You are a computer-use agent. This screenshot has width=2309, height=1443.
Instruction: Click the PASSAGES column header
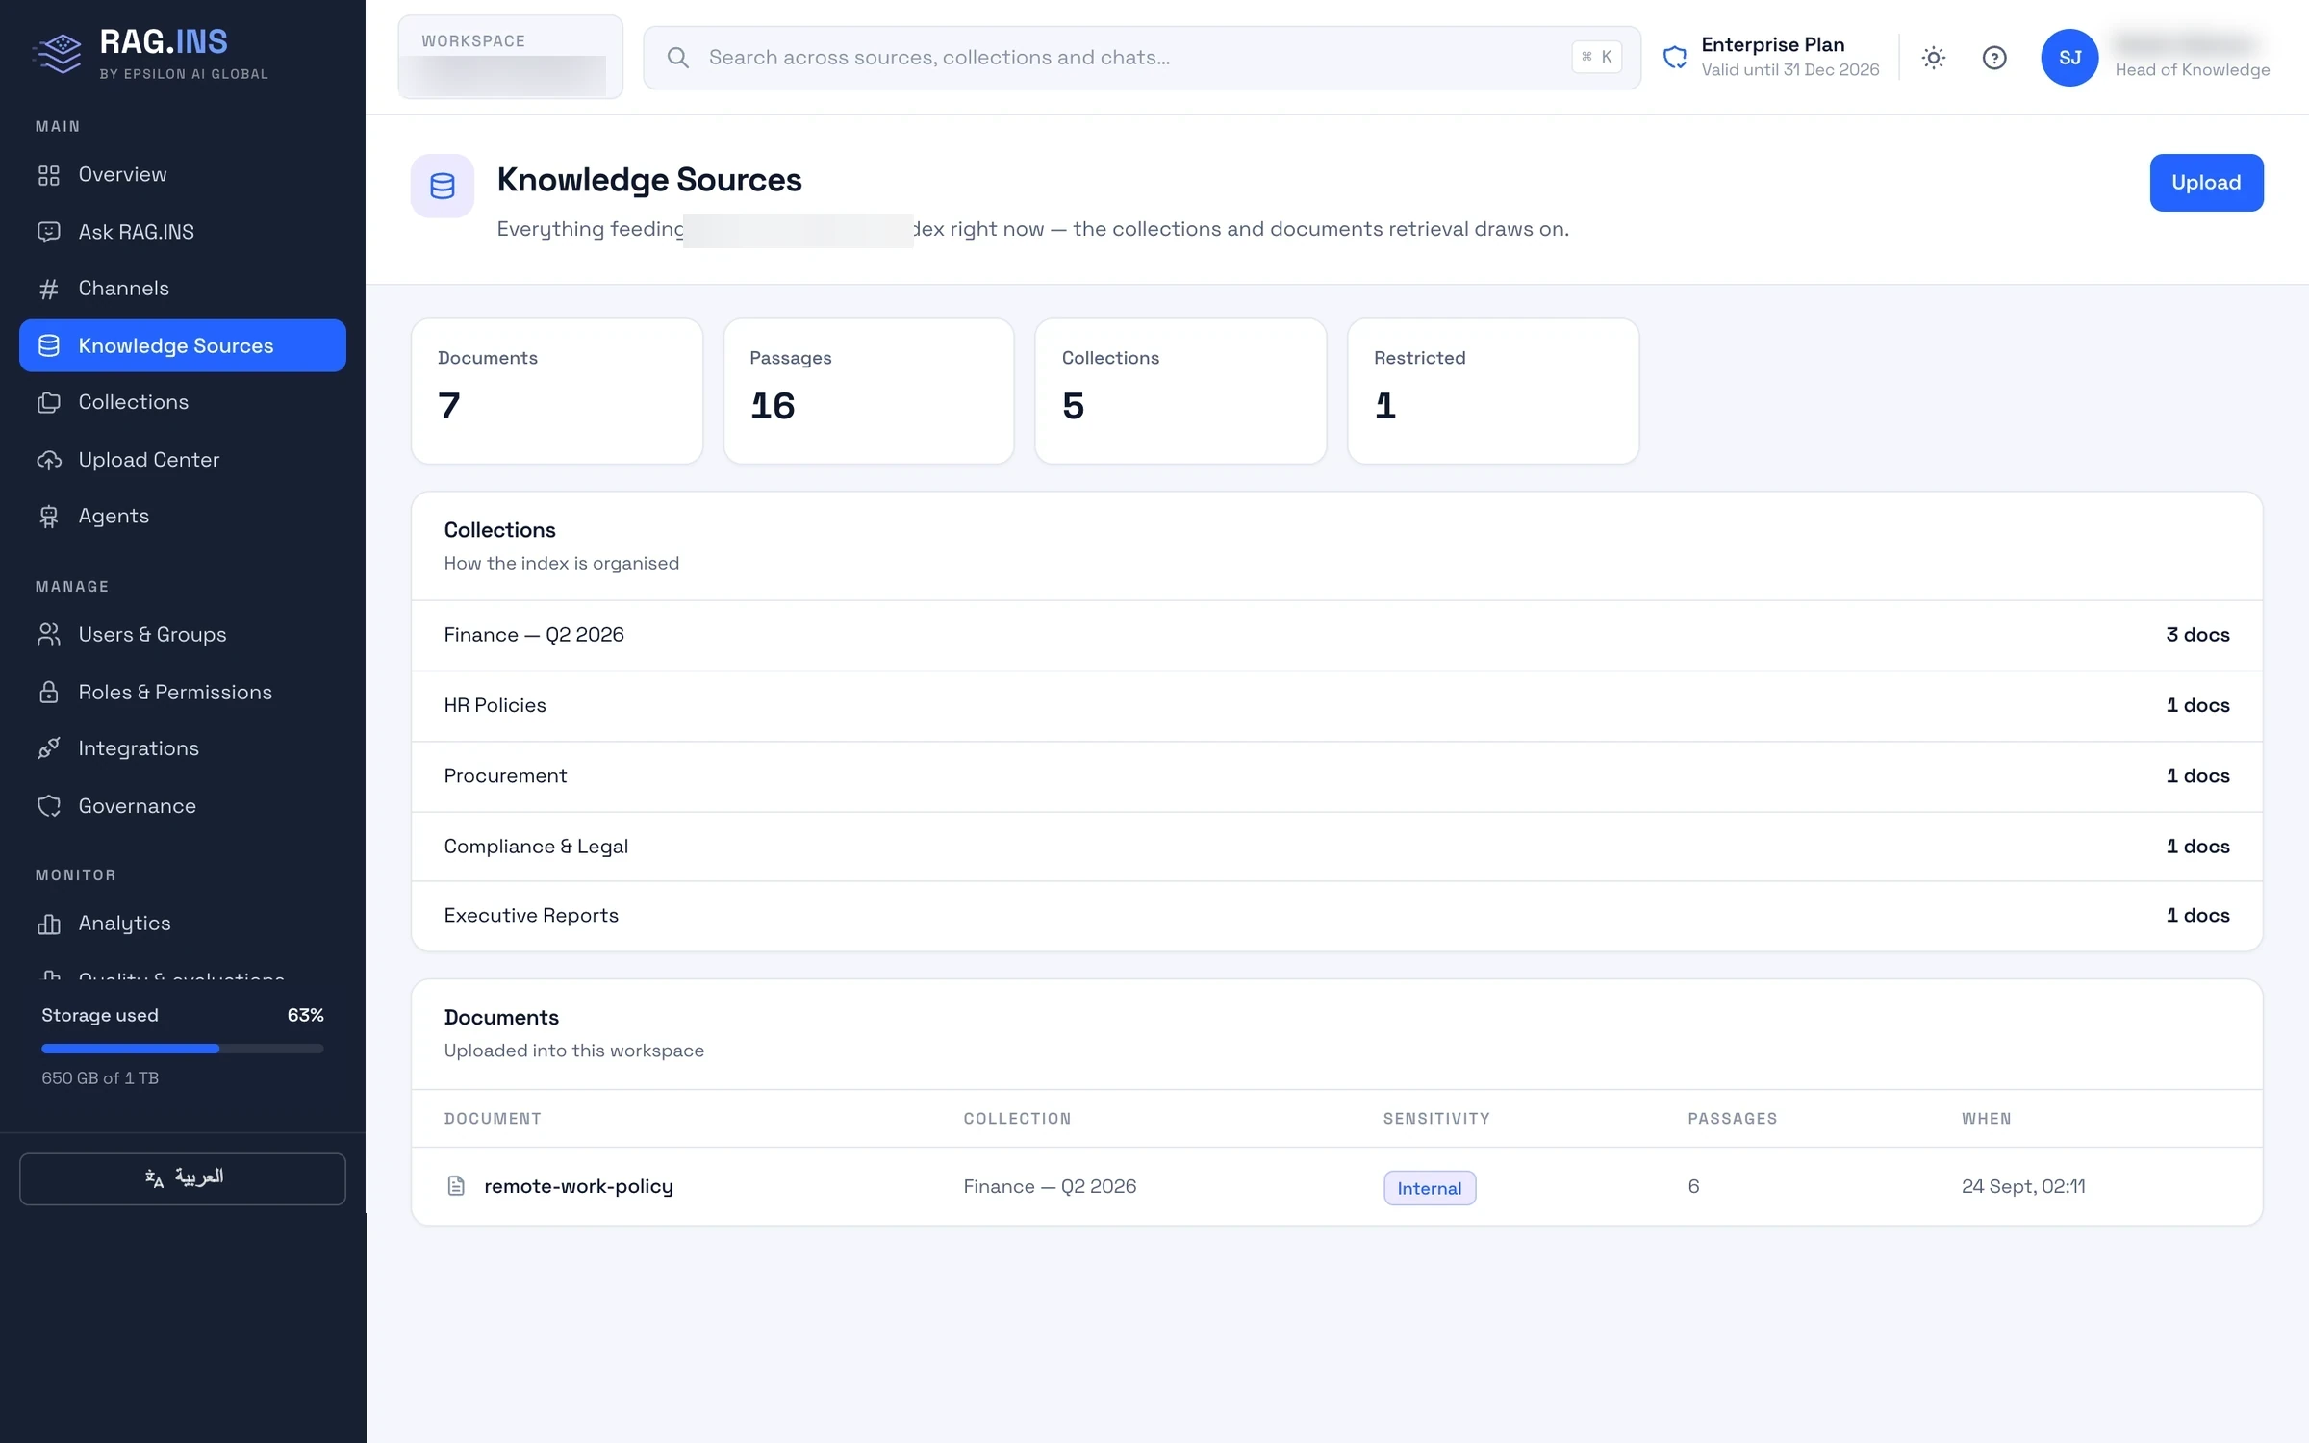(x=1732, y=1119)
